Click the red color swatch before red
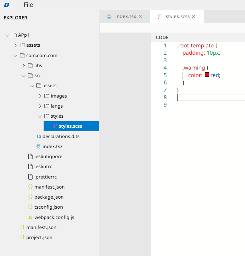This screenshot has width=245, height=256. pos(207,75)
